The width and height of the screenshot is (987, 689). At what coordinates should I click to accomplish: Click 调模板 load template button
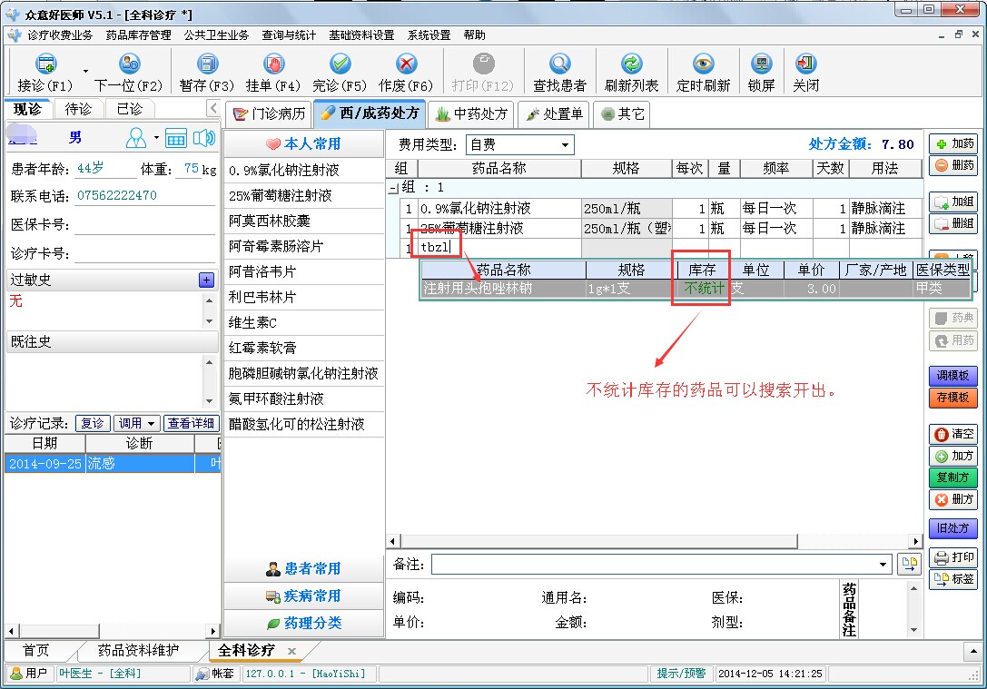point(953,376)
